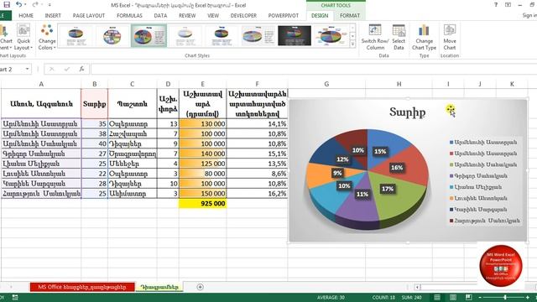This screenshot has height=302, width=537.
Task: Click the 16% pie slice label
Action: click(x=397, y=168)
